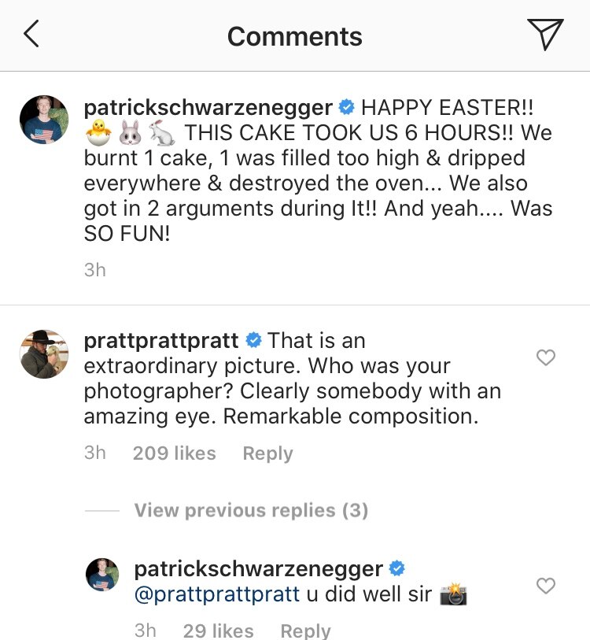
Task: Like prattprattpratt's comment with the heart
Action: (x=545, y=357)
